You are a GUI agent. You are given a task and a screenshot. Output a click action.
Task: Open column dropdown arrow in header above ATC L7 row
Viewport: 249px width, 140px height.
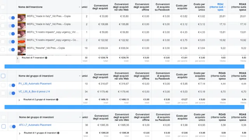[80, 117]
